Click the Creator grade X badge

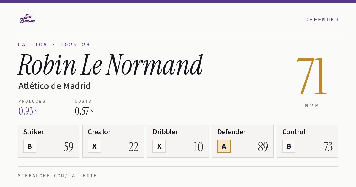point(94,146)
